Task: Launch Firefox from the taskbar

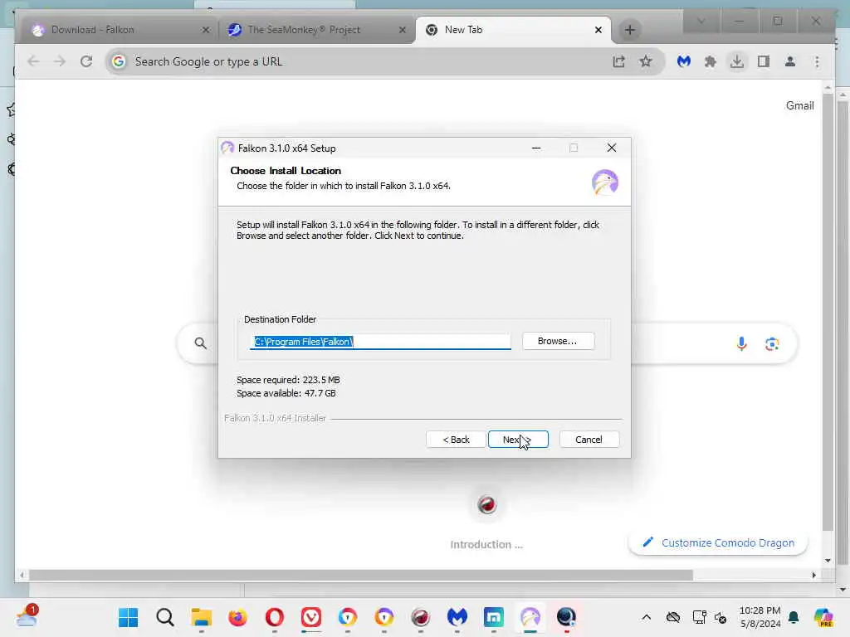Action: (x=237, y=617)
